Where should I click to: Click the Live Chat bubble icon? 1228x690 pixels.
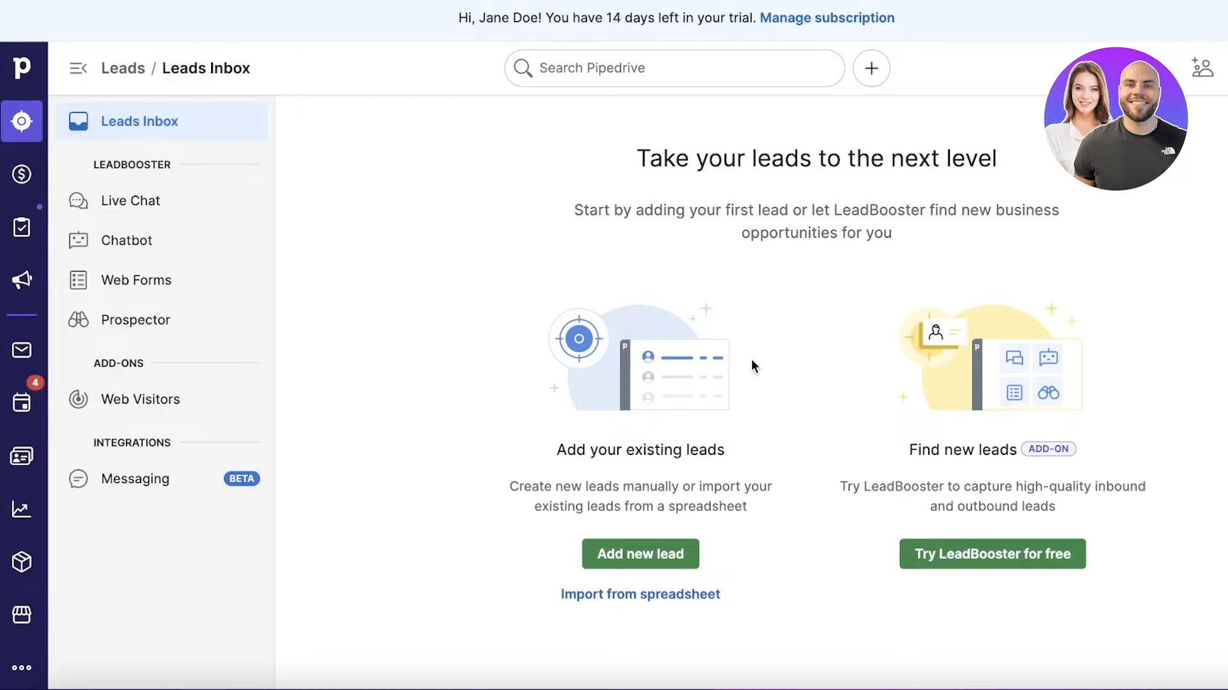[x=78, y=201]
